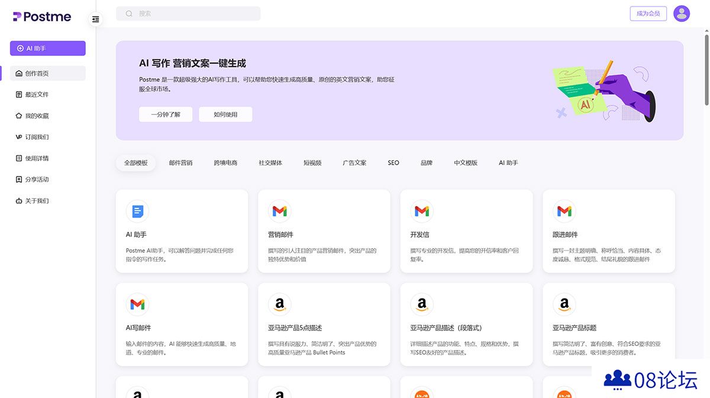Image resolution: width=710 pixels, height=398 pixels.
Task: Click the 一分钟了解 button
Action: pyautogui.click(x=166, y=114)
